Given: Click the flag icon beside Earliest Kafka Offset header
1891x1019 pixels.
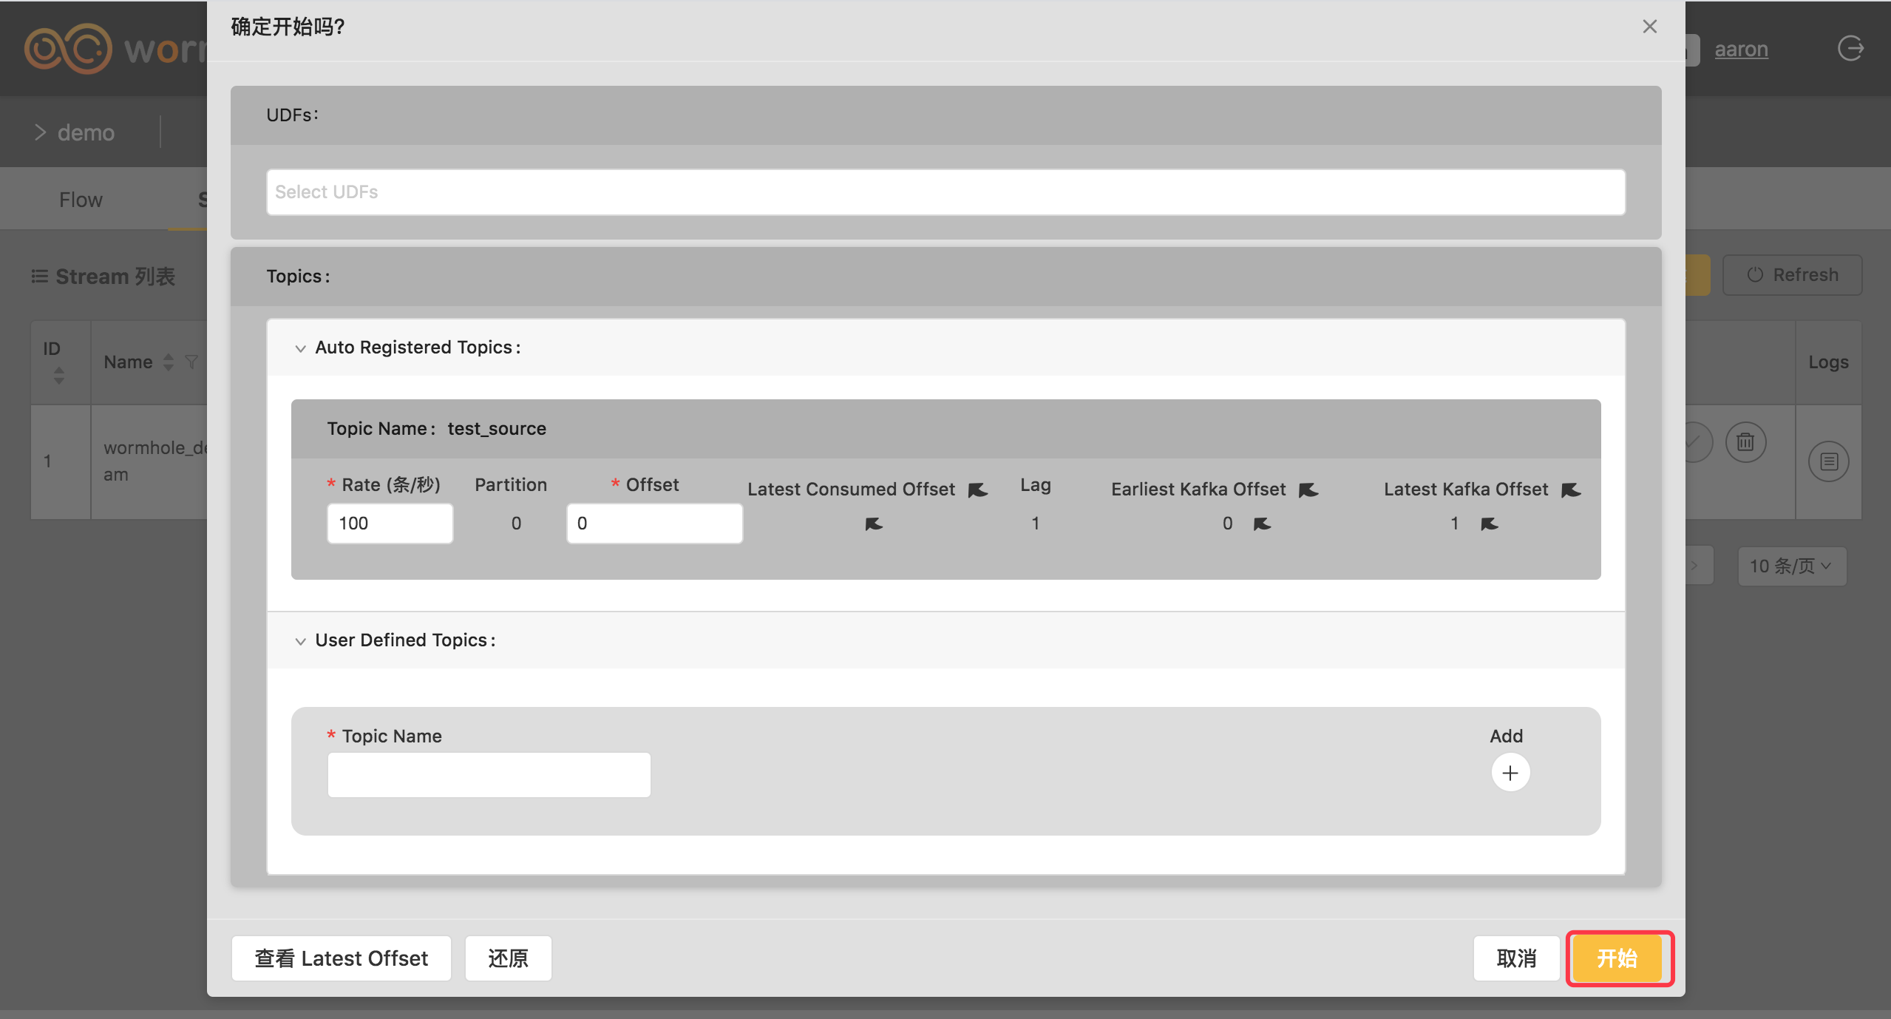Looking at the screenshot, I should click(1308, 490).
